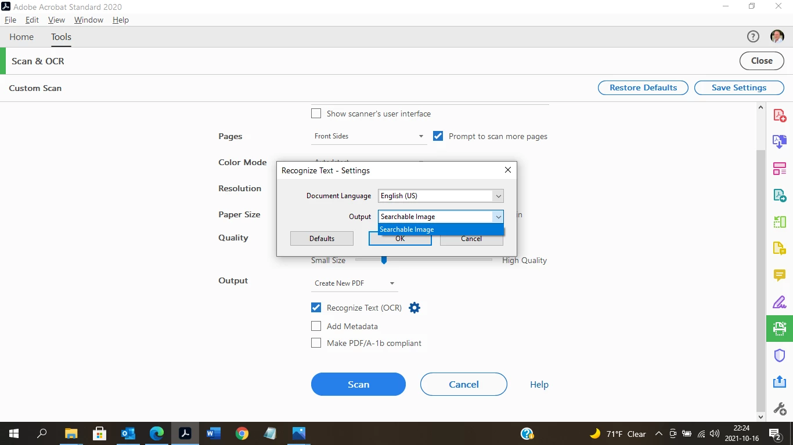Screen dimensions: 793x445
Task: Open the Organize Pages tool icon
Action: point(780,169)
